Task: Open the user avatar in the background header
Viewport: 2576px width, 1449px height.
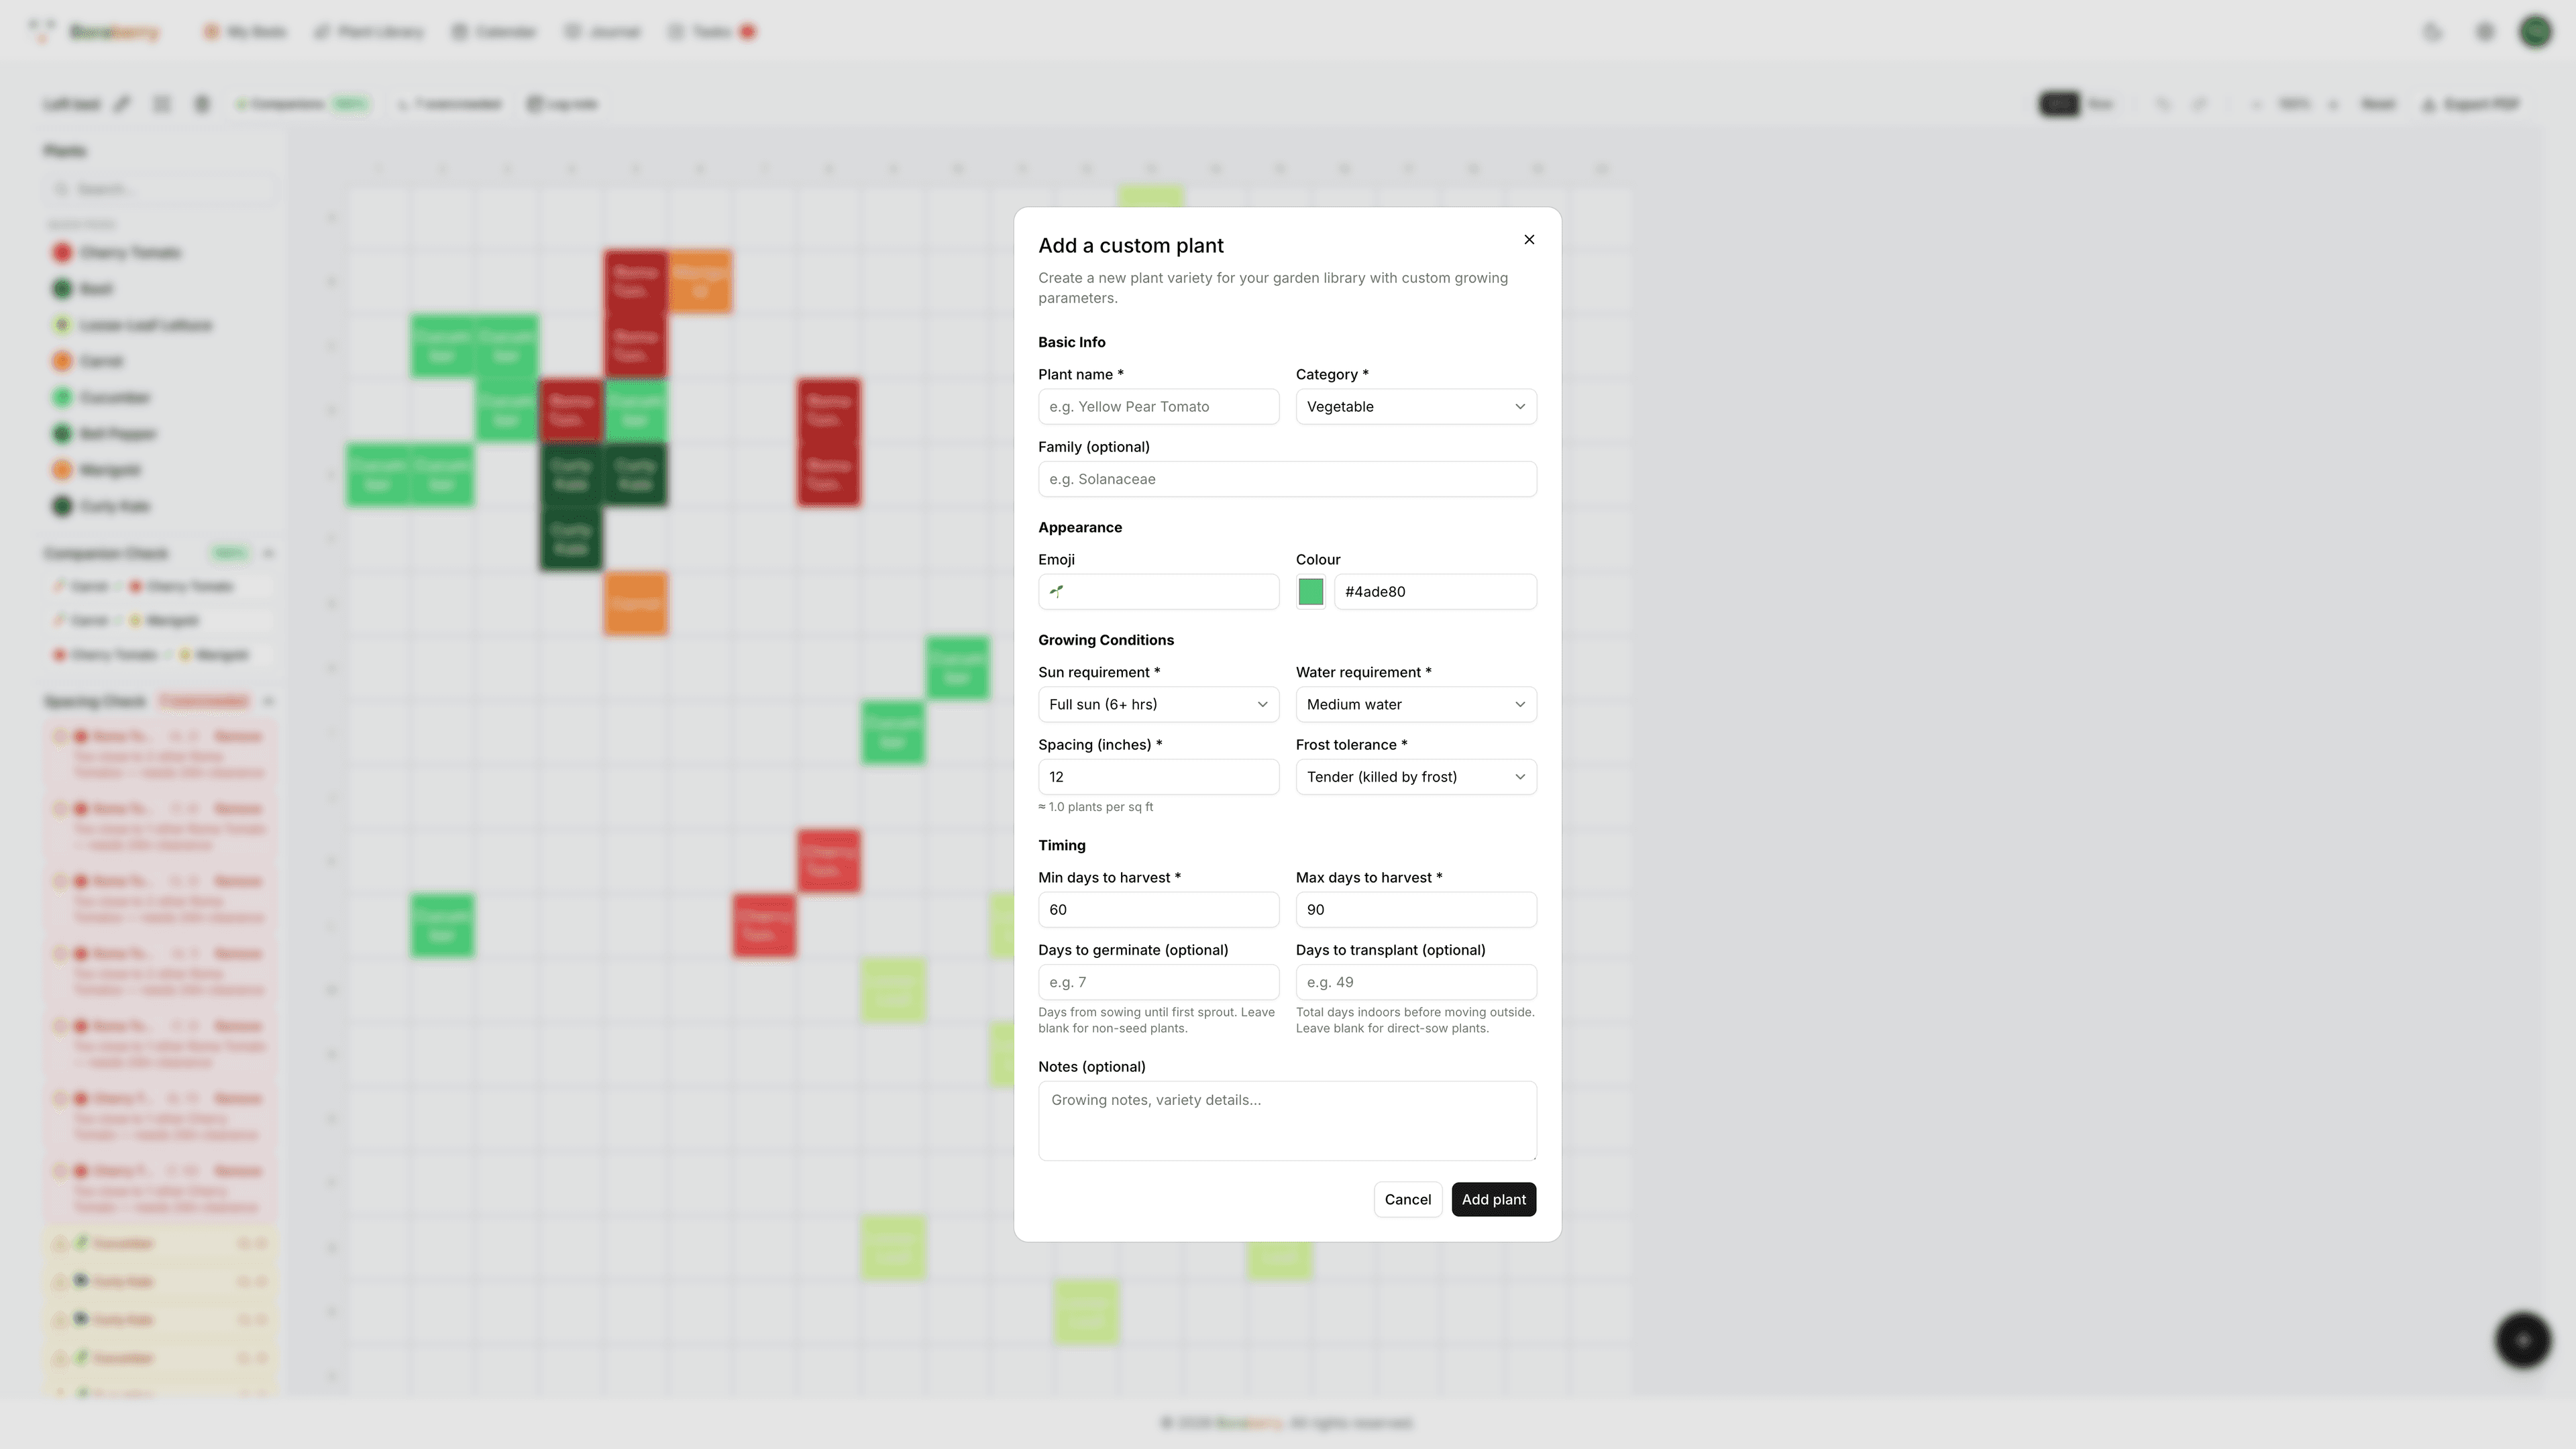Action: tap(2535, 32)
